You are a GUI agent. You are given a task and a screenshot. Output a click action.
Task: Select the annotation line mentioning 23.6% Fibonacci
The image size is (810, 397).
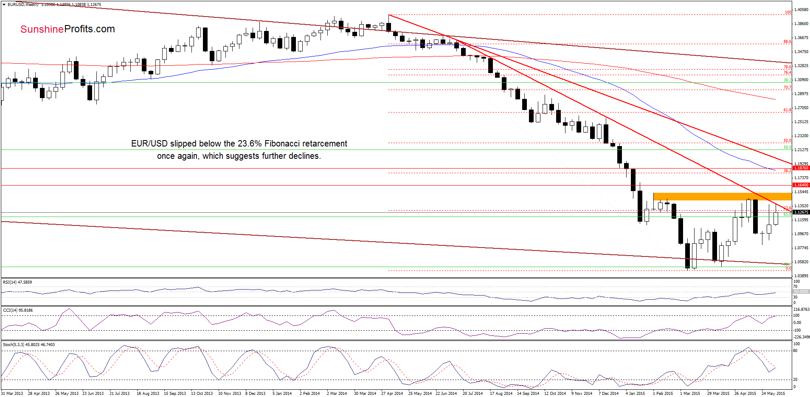239,144
